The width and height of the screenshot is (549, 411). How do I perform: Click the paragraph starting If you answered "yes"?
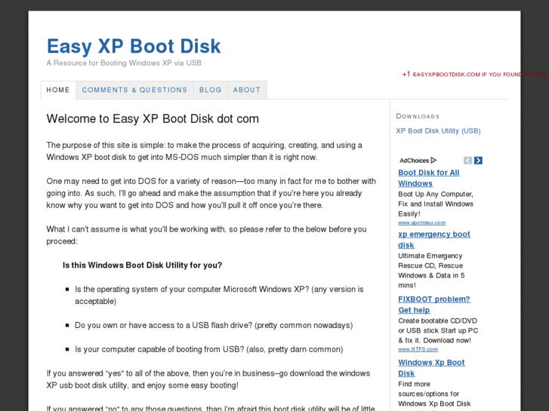coord(208,379)
